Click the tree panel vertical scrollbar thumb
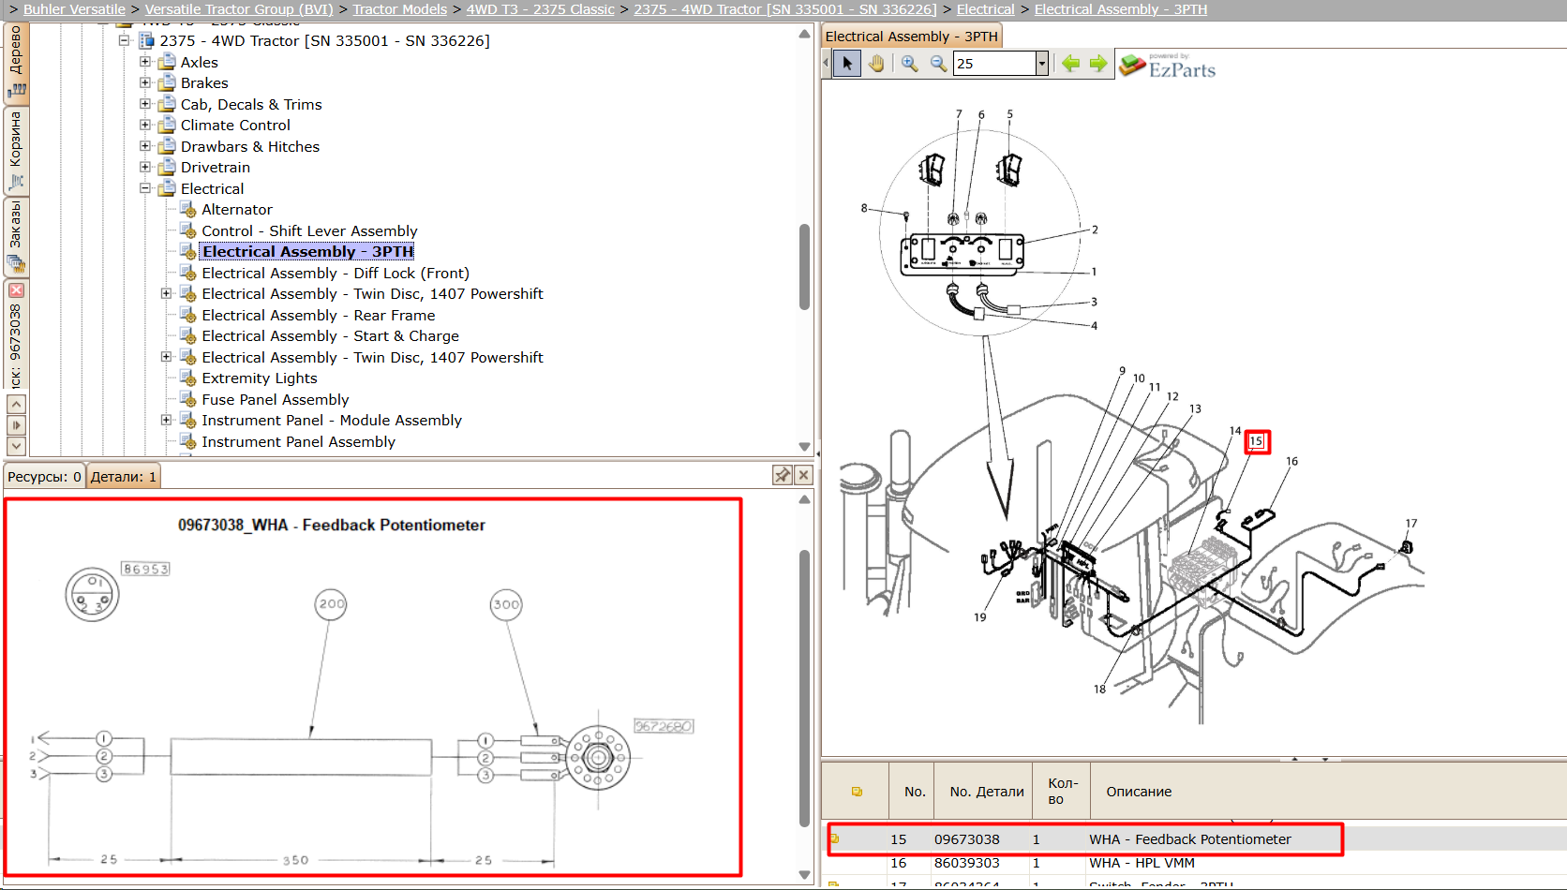Screen dimensions: 1567x890 804,267
